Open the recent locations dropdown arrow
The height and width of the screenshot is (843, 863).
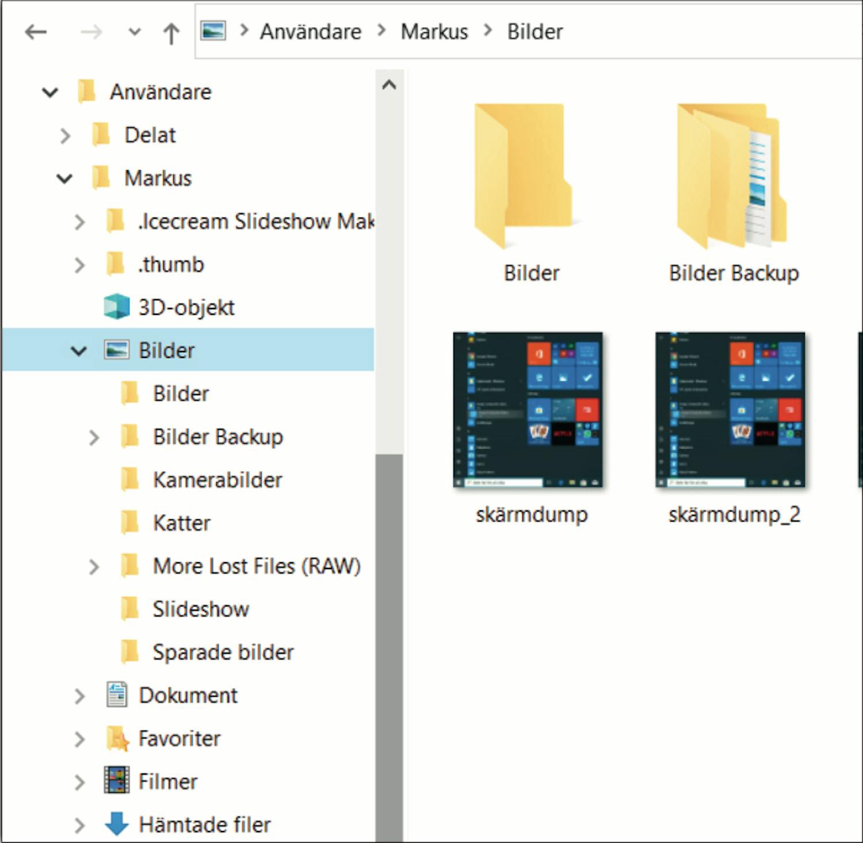pyautogui.click(x=135, y=32)
